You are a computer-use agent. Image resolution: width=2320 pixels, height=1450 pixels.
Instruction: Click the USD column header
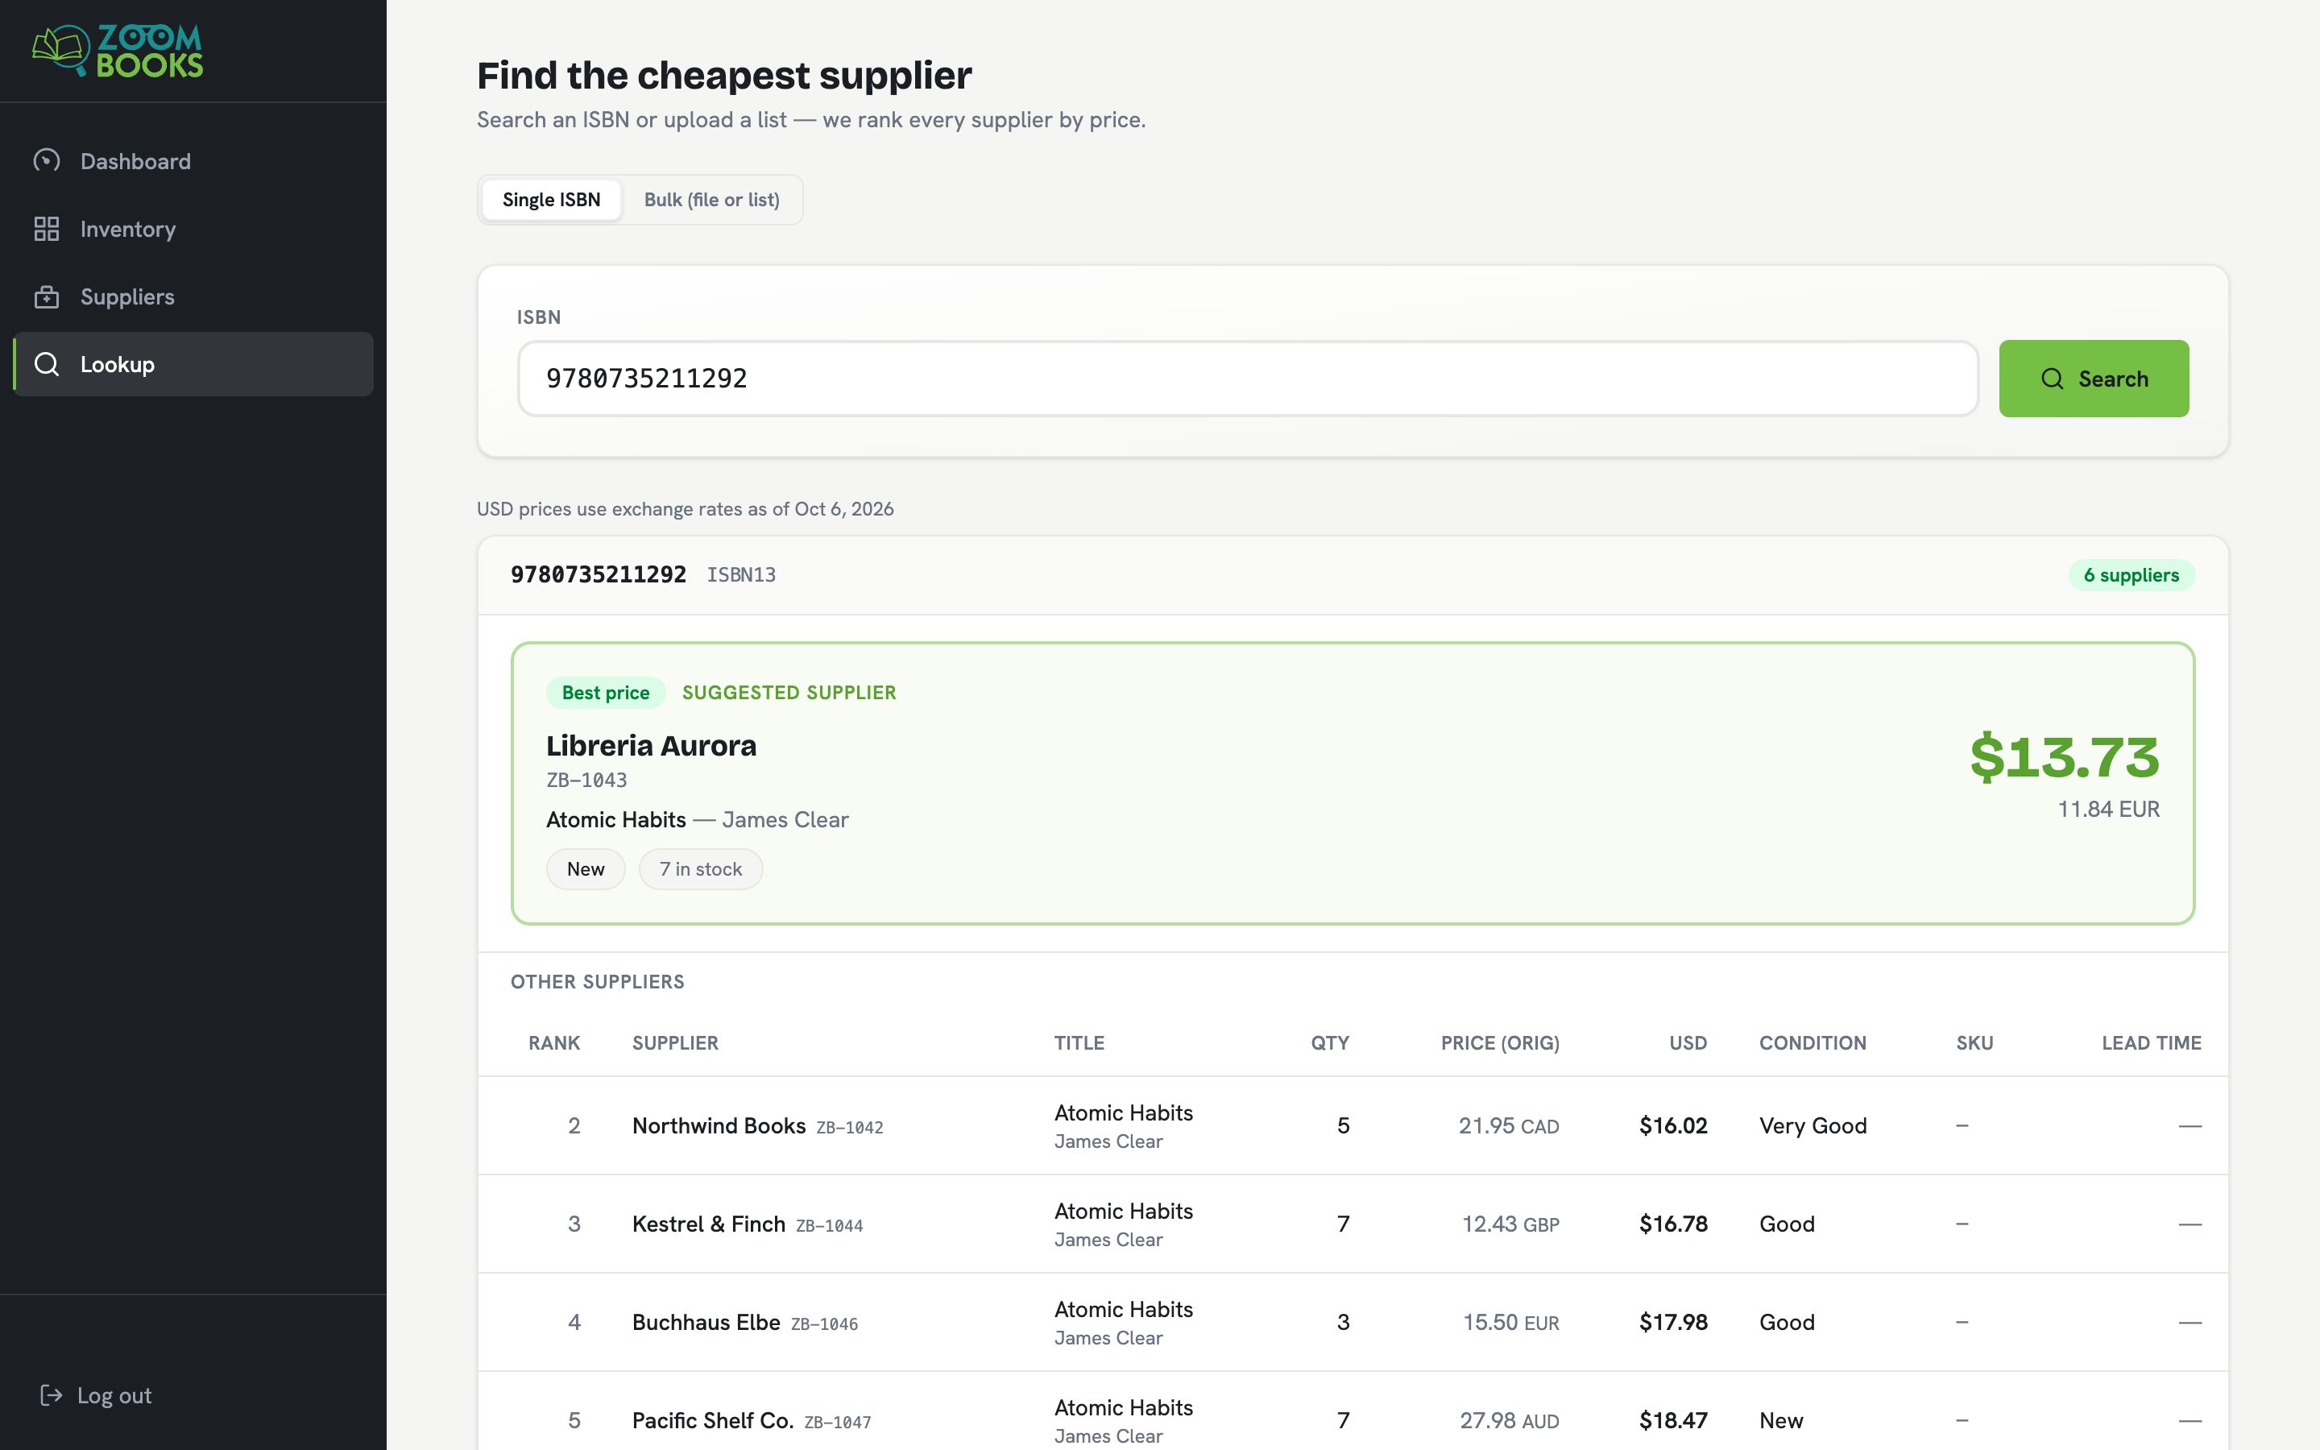tap(1688, 1043)
